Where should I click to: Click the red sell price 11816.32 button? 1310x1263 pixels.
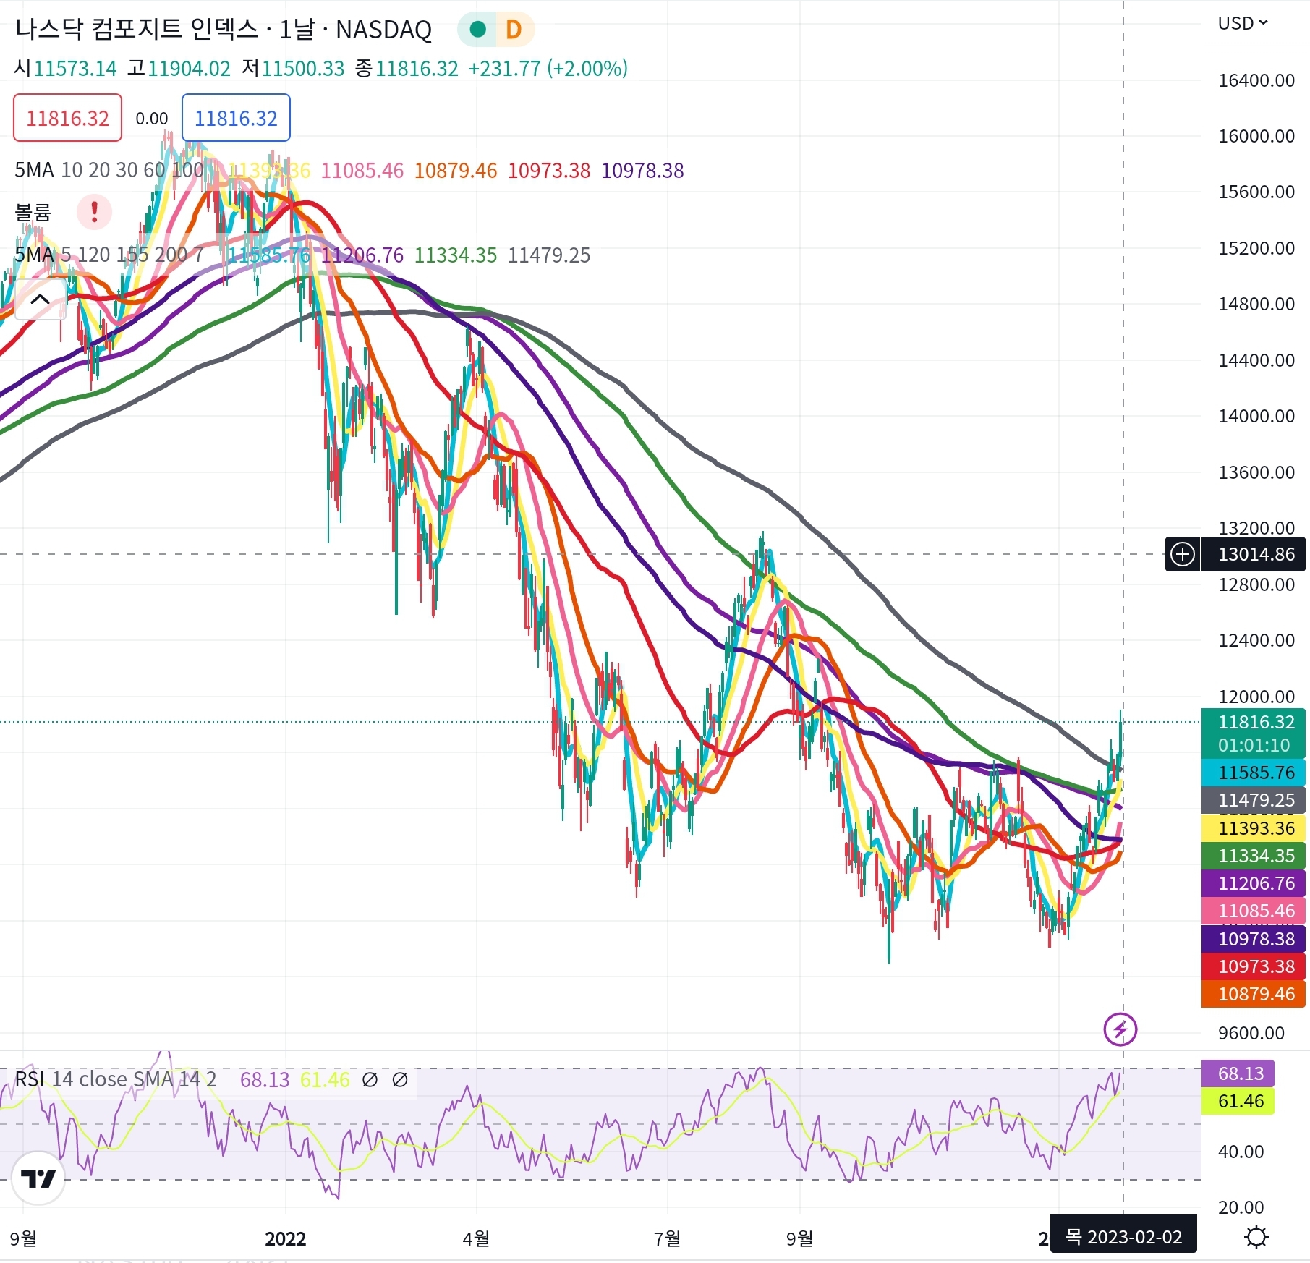point(67,118)
